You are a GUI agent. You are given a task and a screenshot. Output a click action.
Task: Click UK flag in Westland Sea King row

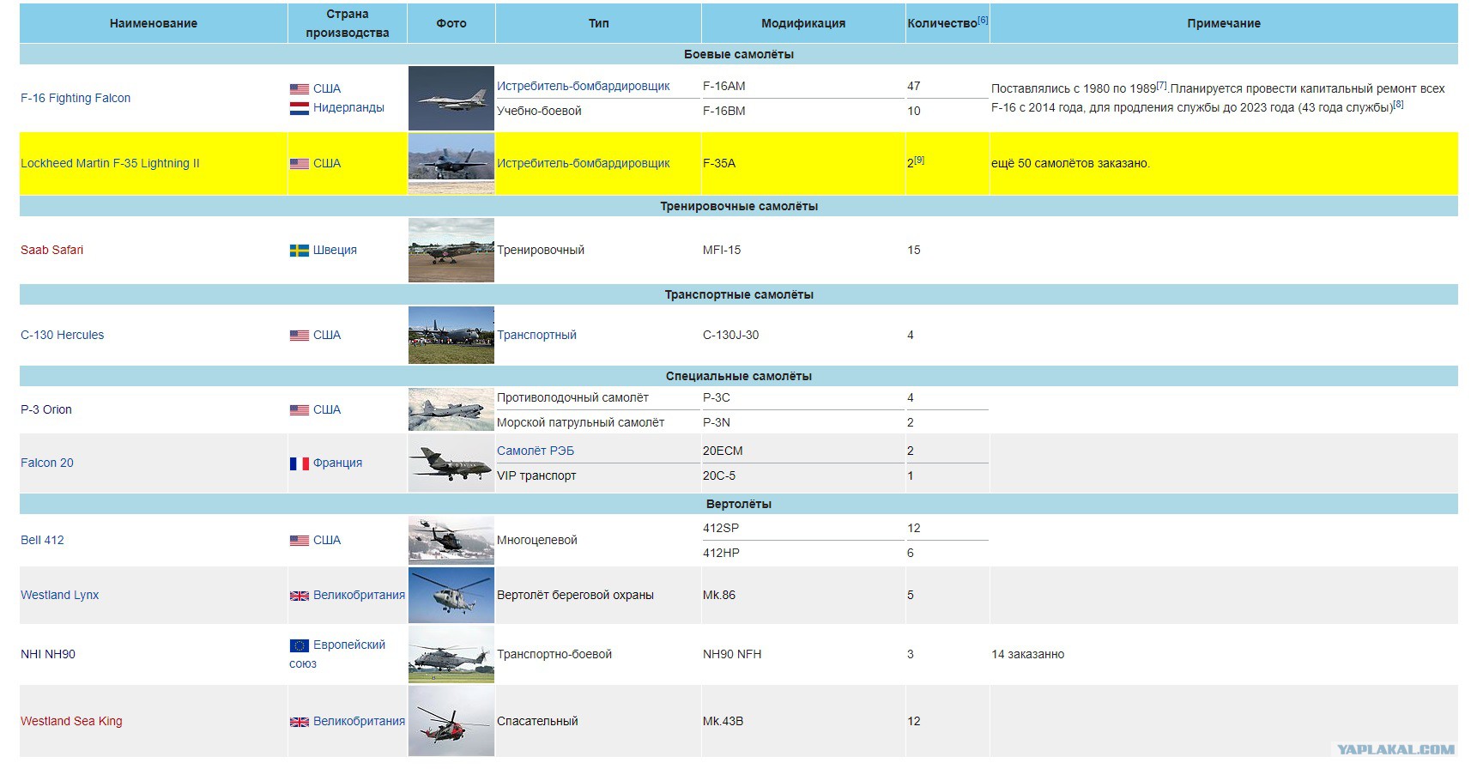click(299, 722)
